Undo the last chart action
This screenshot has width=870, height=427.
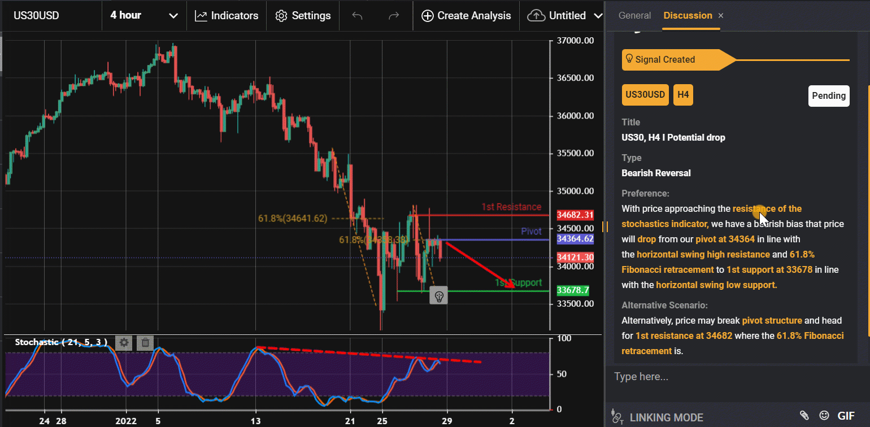point(357,16)
